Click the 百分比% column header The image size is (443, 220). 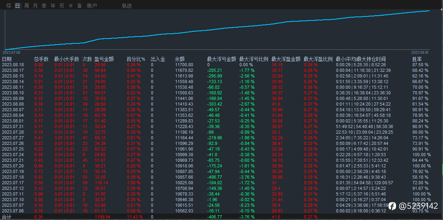click(x=136, y=59)
